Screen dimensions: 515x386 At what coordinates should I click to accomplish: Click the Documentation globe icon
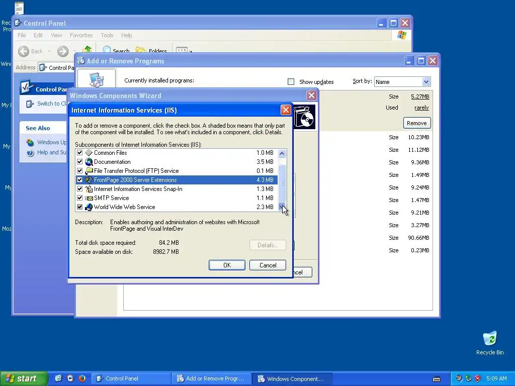(89, 162)
